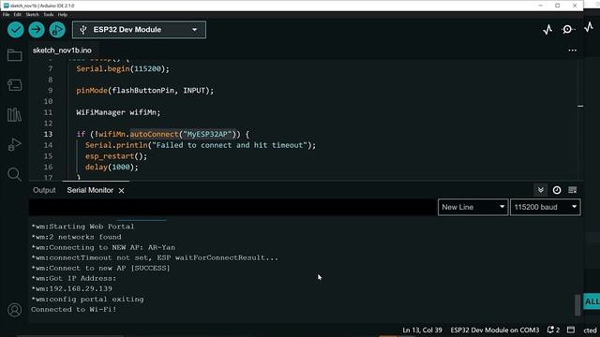Open the Sketch menu

(33, 15)
